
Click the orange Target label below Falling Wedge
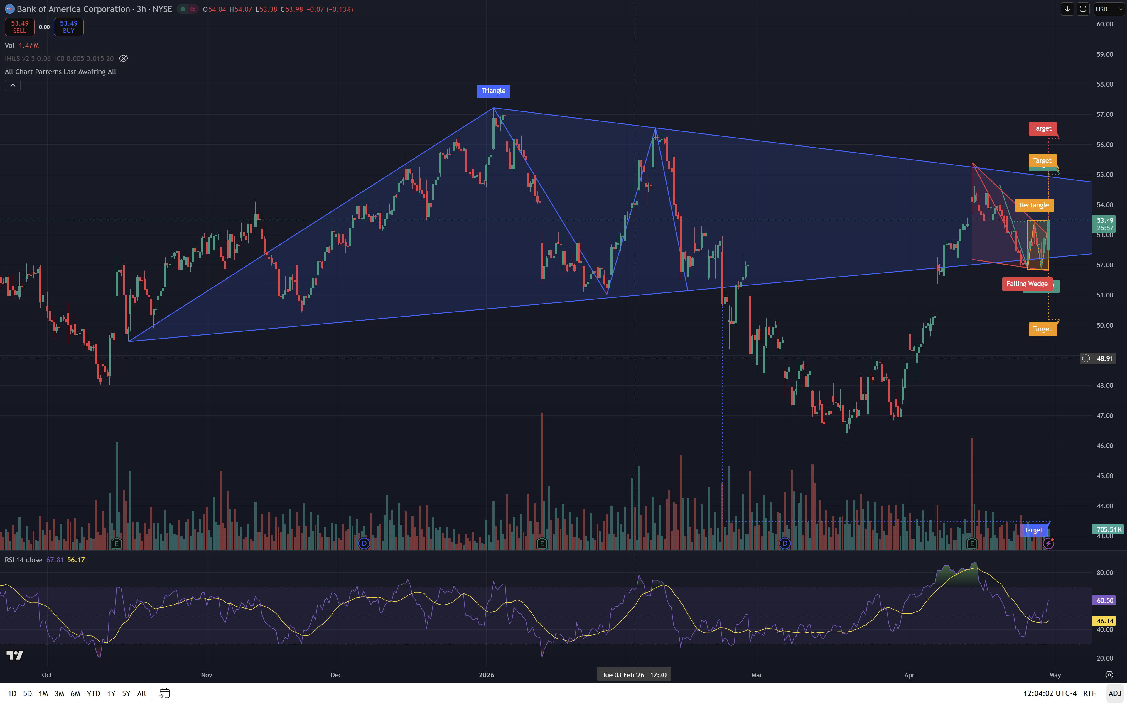point(1042,329)
